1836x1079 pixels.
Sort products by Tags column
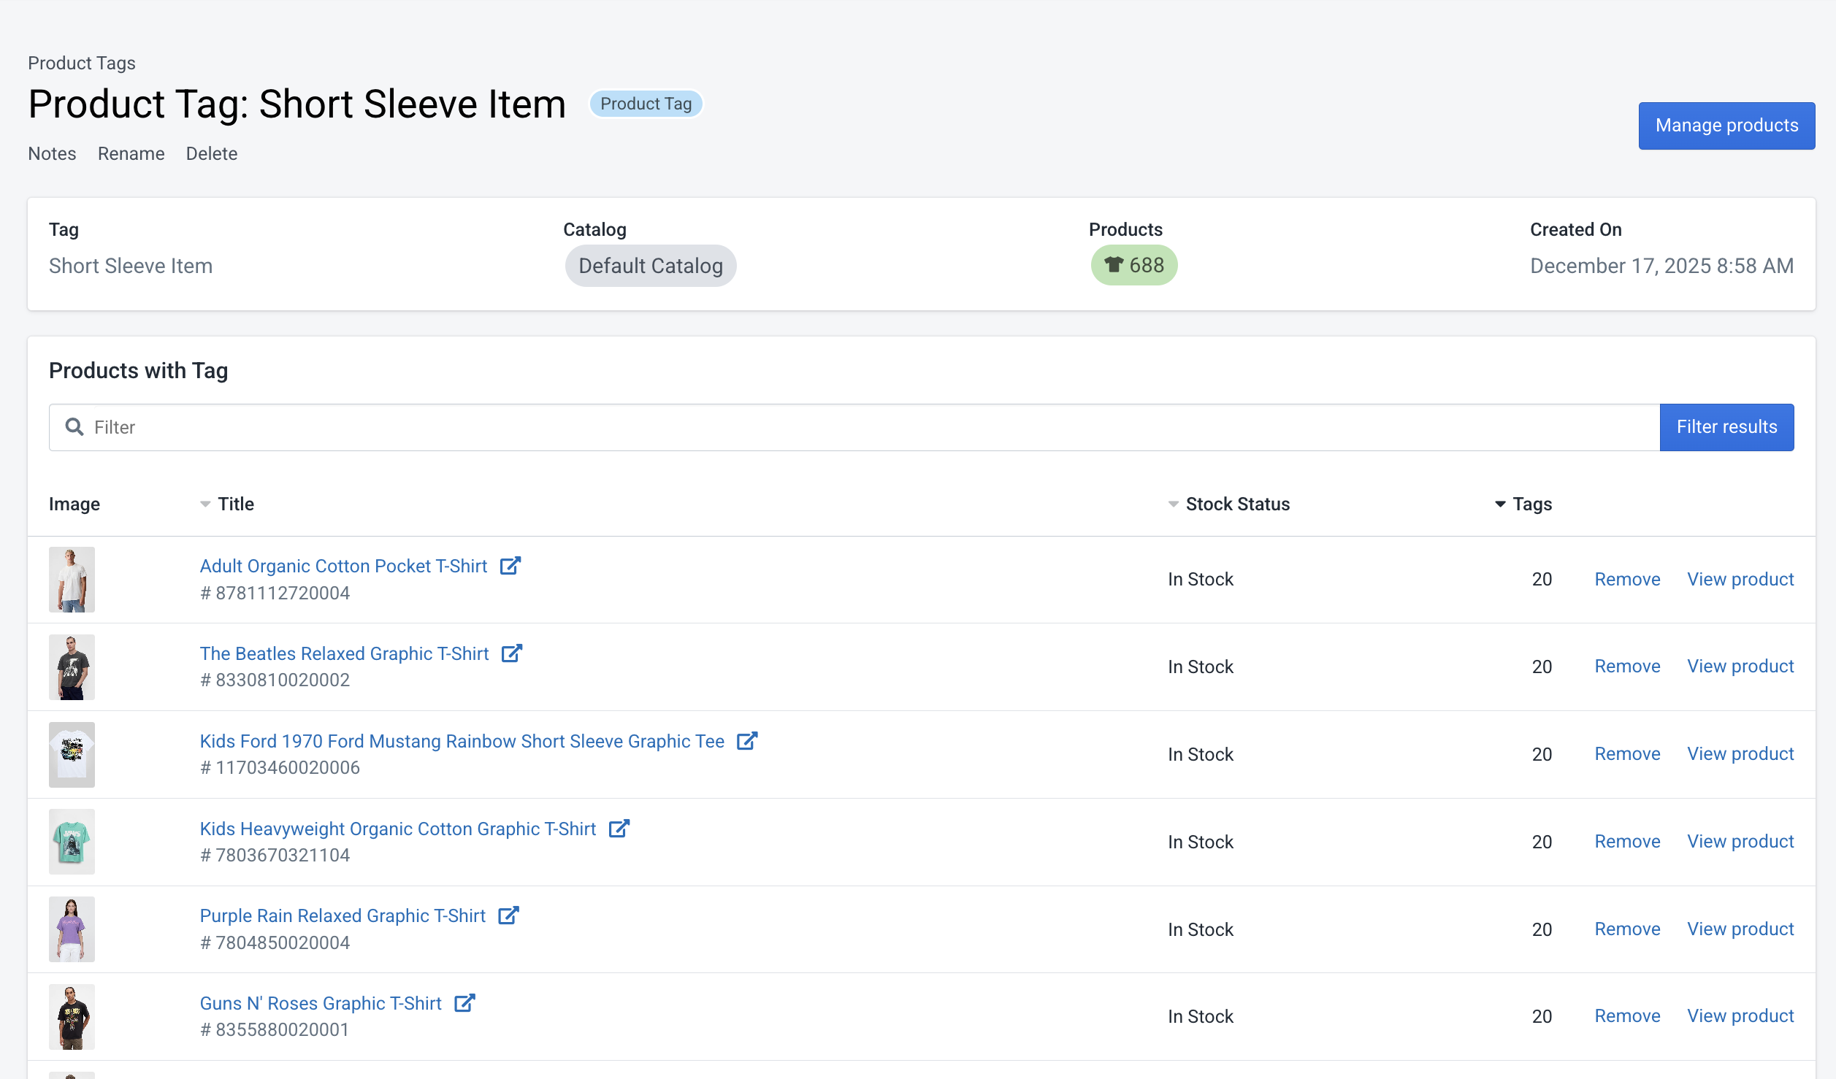(x=1531, y=504)
